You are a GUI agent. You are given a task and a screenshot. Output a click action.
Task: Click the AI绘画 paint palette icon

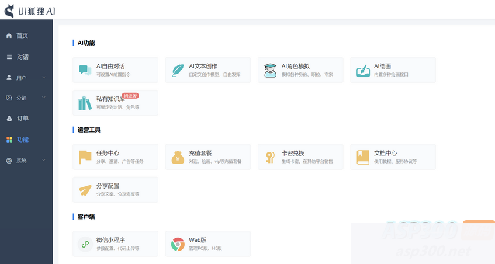(x=363, y=70)
